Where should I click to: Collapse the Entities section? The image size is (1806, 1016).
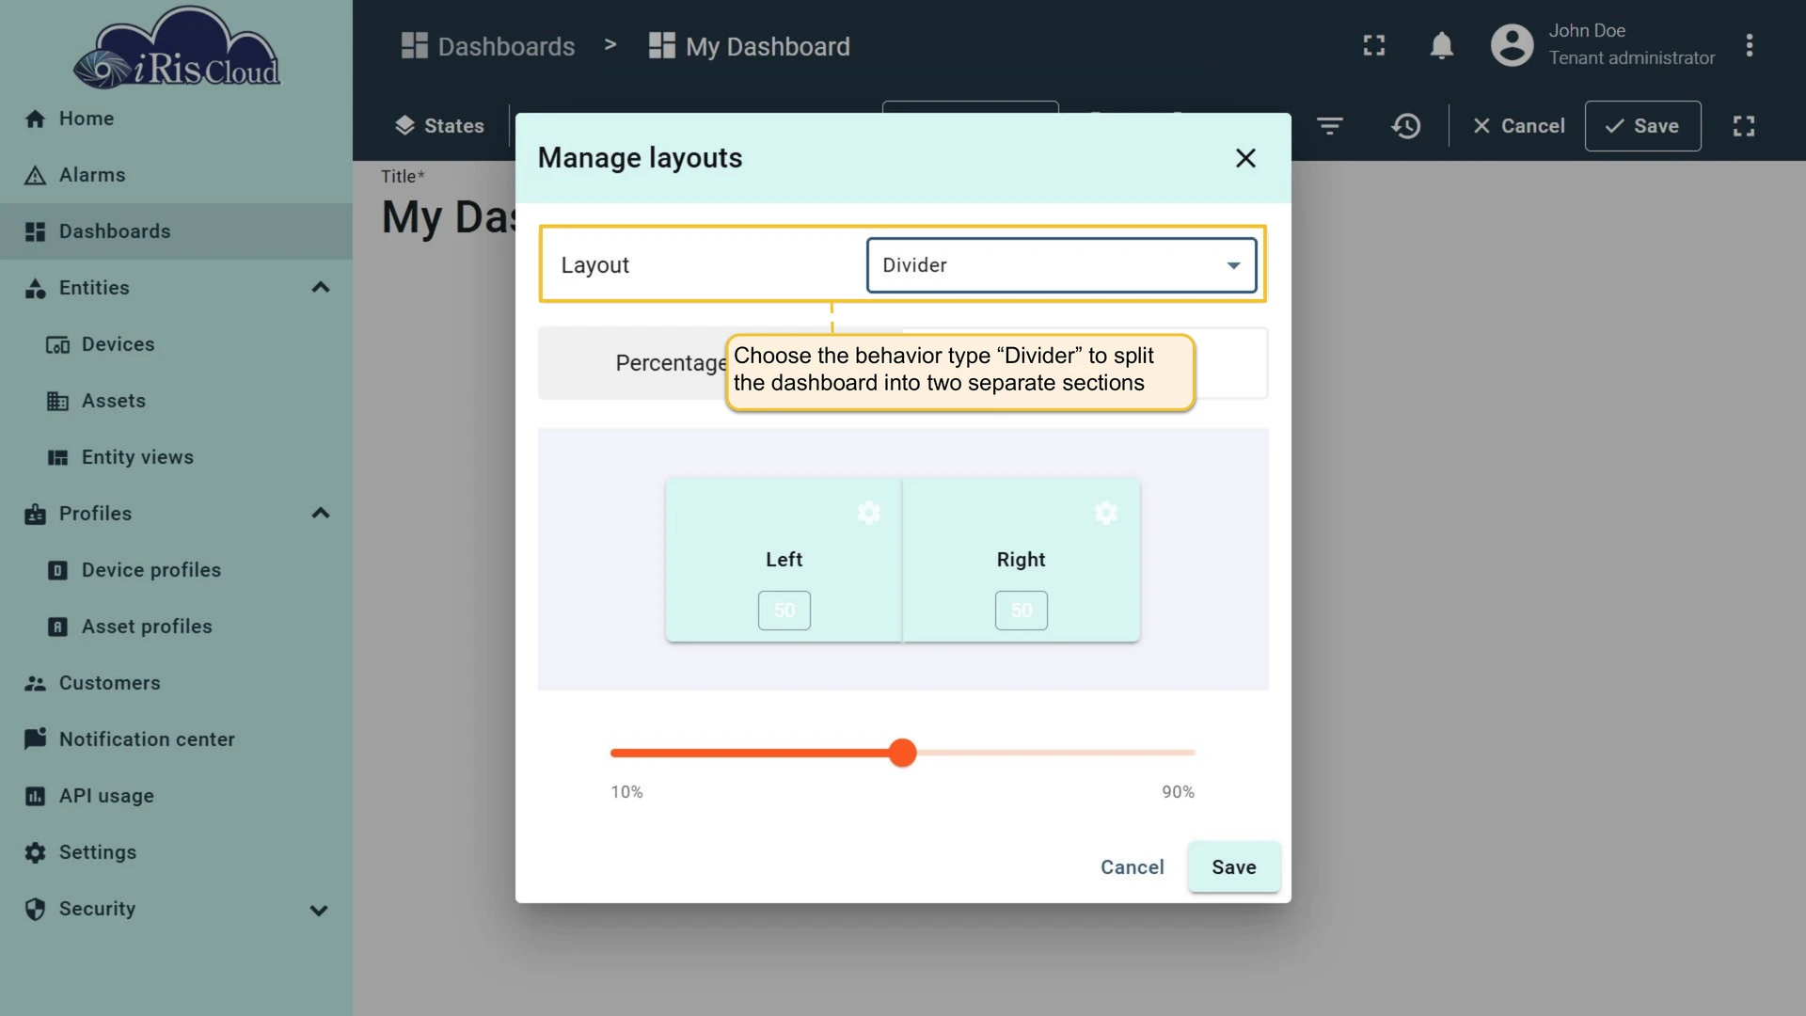pyautogui.click(x=320, y=288)
